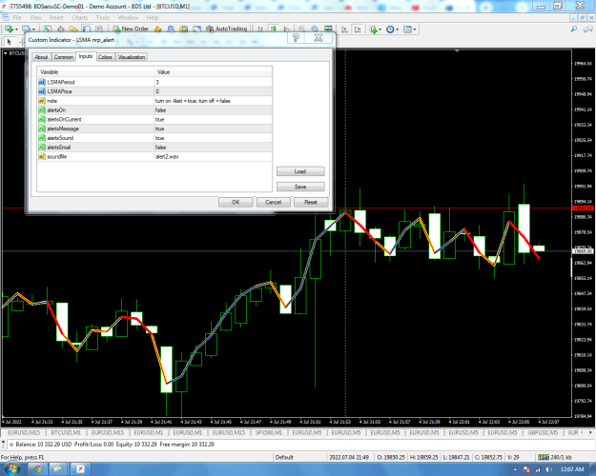The image size is (596, 476).
Task: Switch to the Visualization tab
Action: pos(132,57)
